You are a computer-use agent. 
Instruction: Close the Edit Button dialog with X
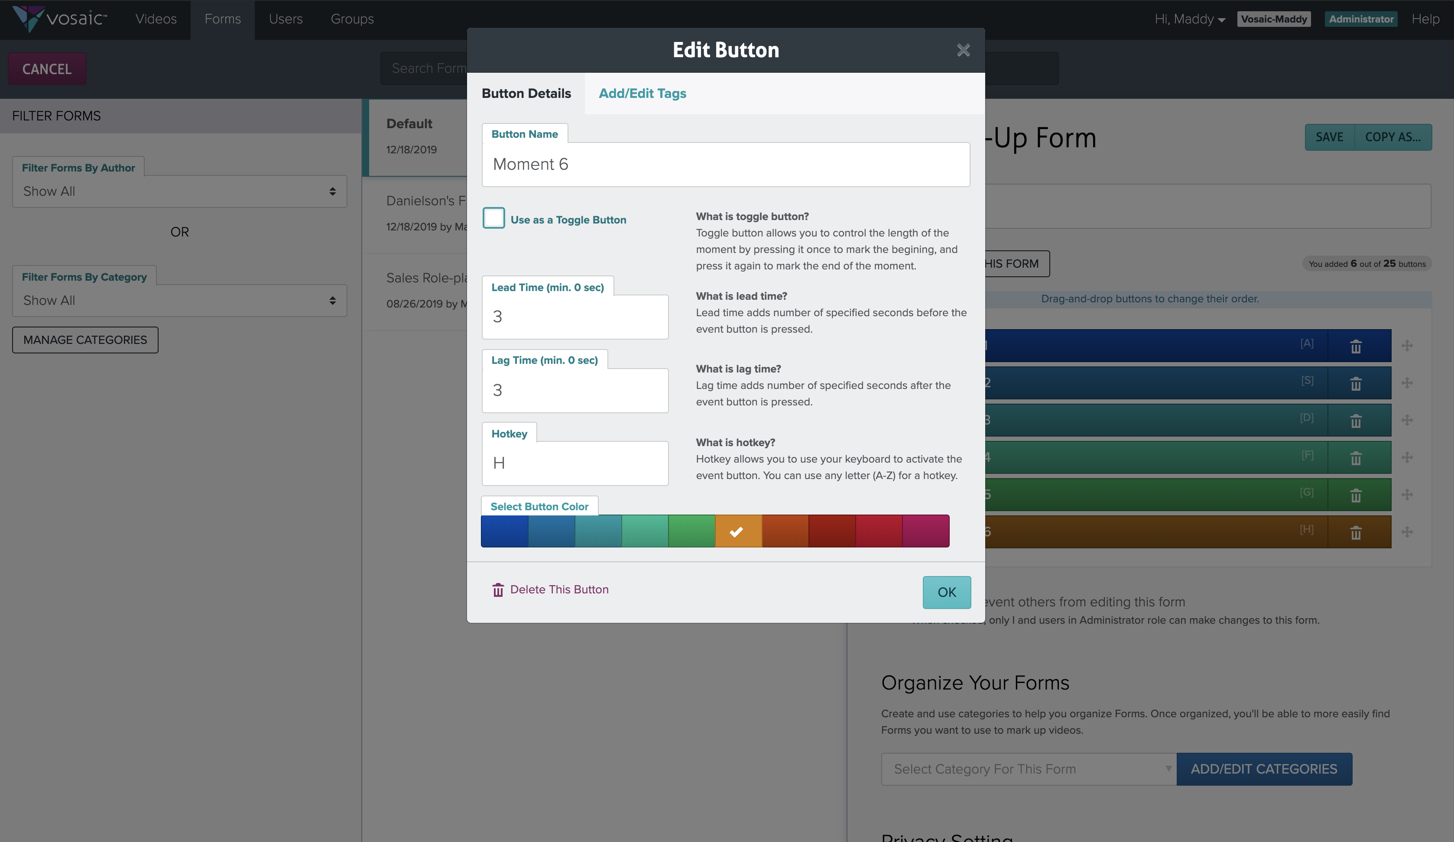[963, 50]
